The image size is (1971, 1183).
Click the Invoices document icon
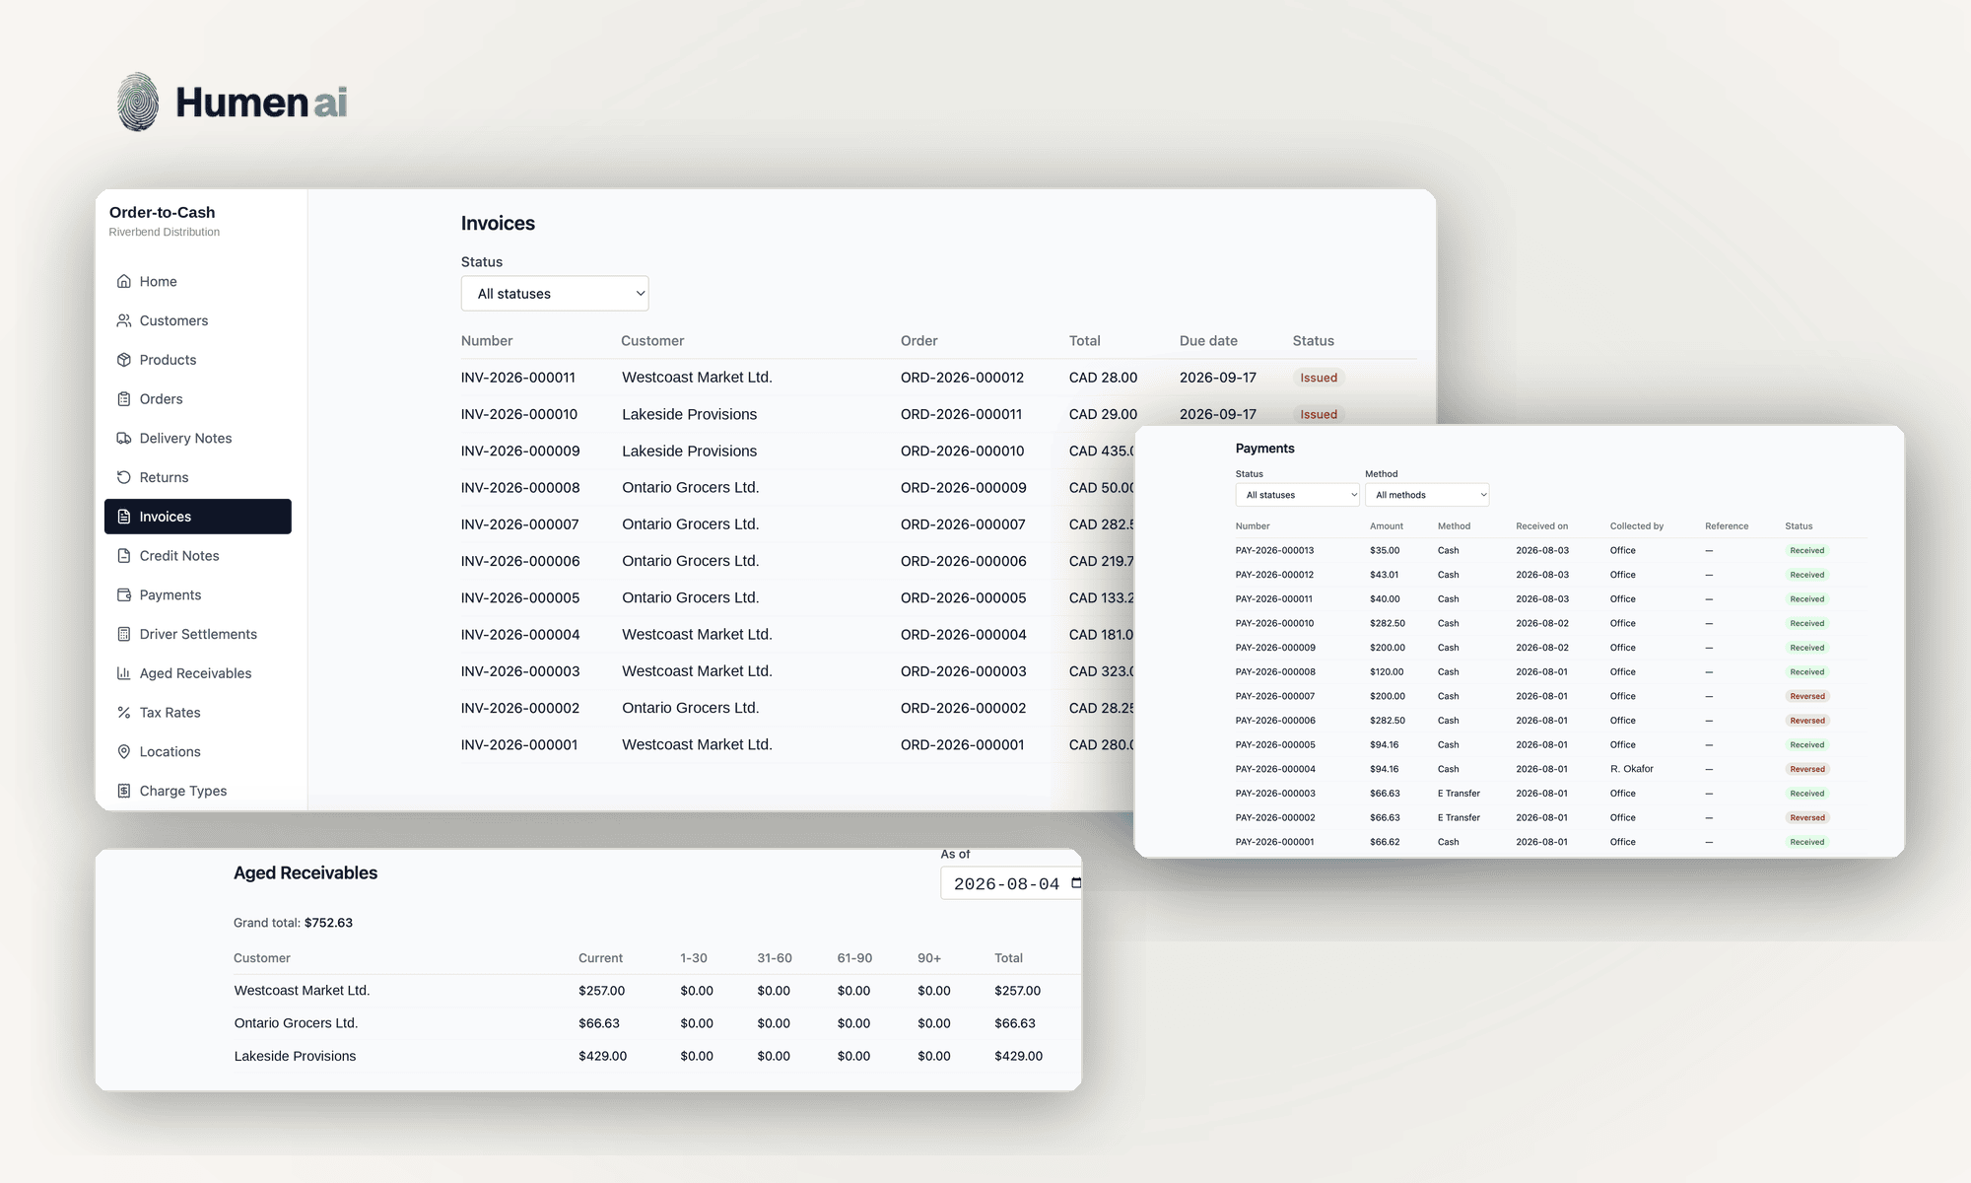click(x=124, y=517)
